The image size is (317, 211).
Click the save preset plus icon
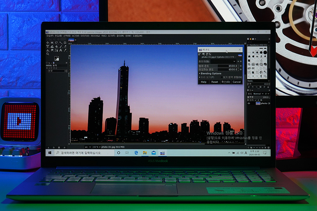point(238,61)
